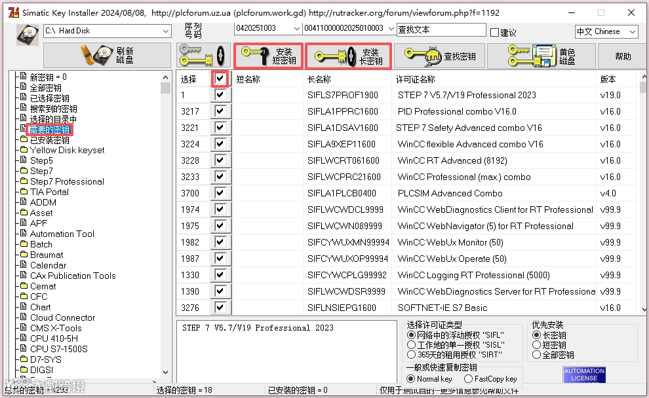
Task: Click the Cloud Connector document icon
Action: point(24,317)
